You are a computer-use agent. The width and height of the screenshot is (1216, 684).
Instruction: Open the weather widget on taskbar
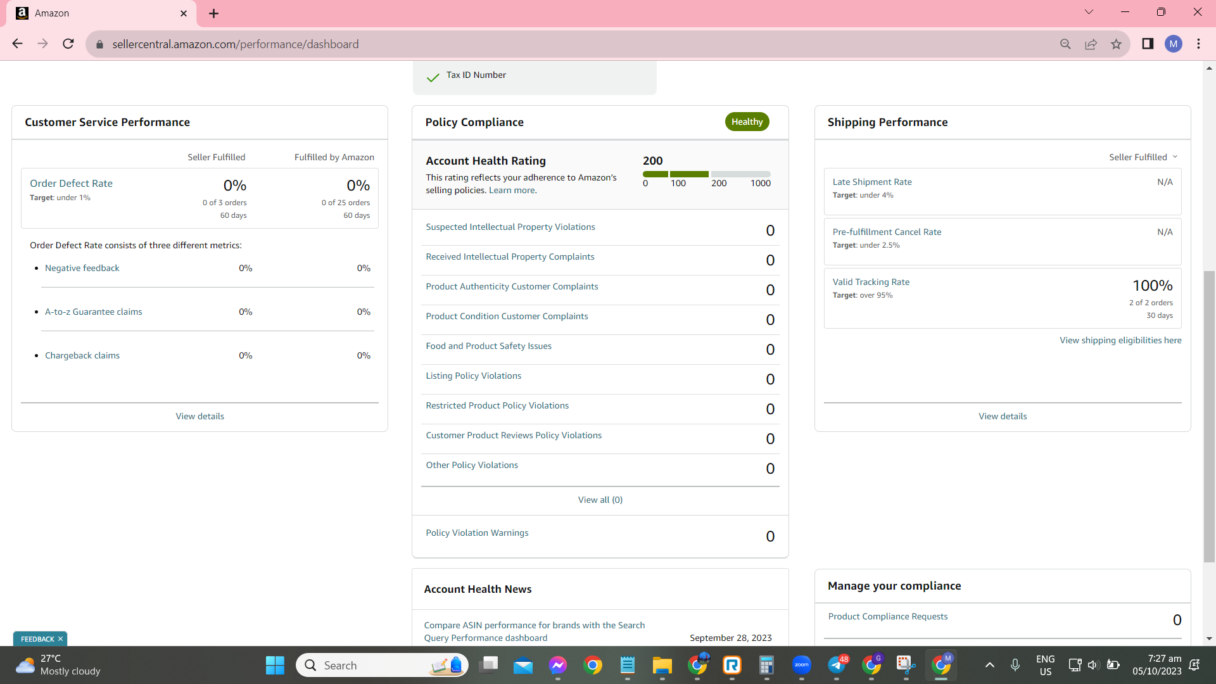[x=58, y=665]
